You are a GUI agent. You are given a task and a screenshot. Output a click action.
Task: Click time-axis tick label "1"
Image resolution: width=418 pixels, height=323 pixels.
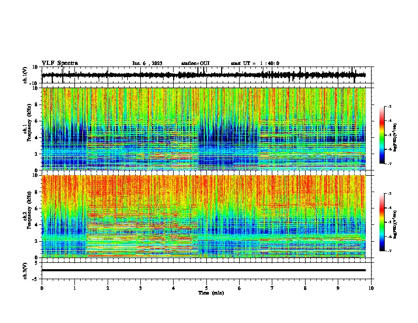[x=74, y=288]
